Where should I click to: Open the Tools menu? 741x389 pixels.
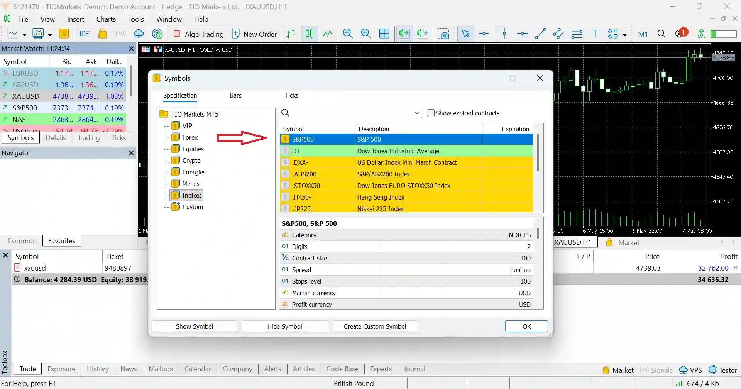pos(136,19)
